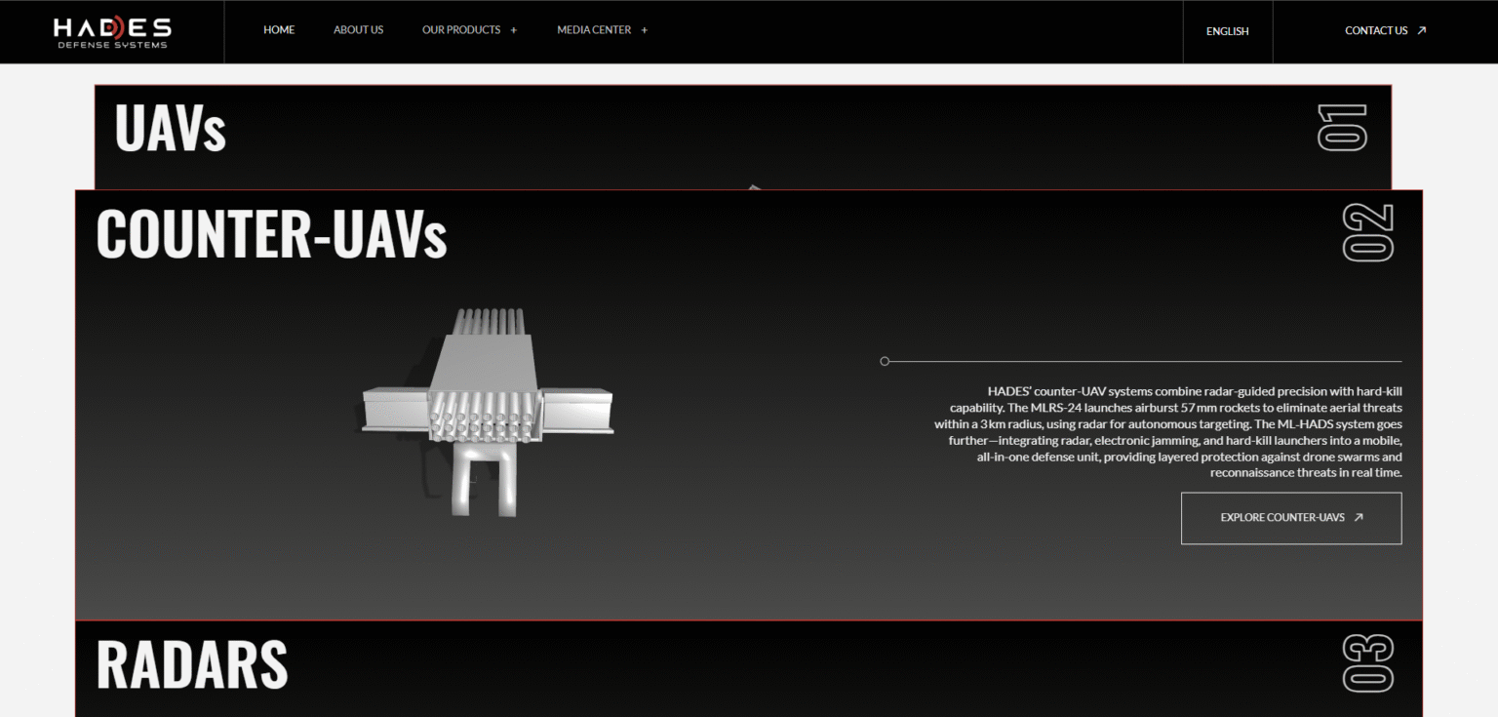Open the ABOUT US page
Viewport: 1498px width, 717px height.
click(358, 30)
